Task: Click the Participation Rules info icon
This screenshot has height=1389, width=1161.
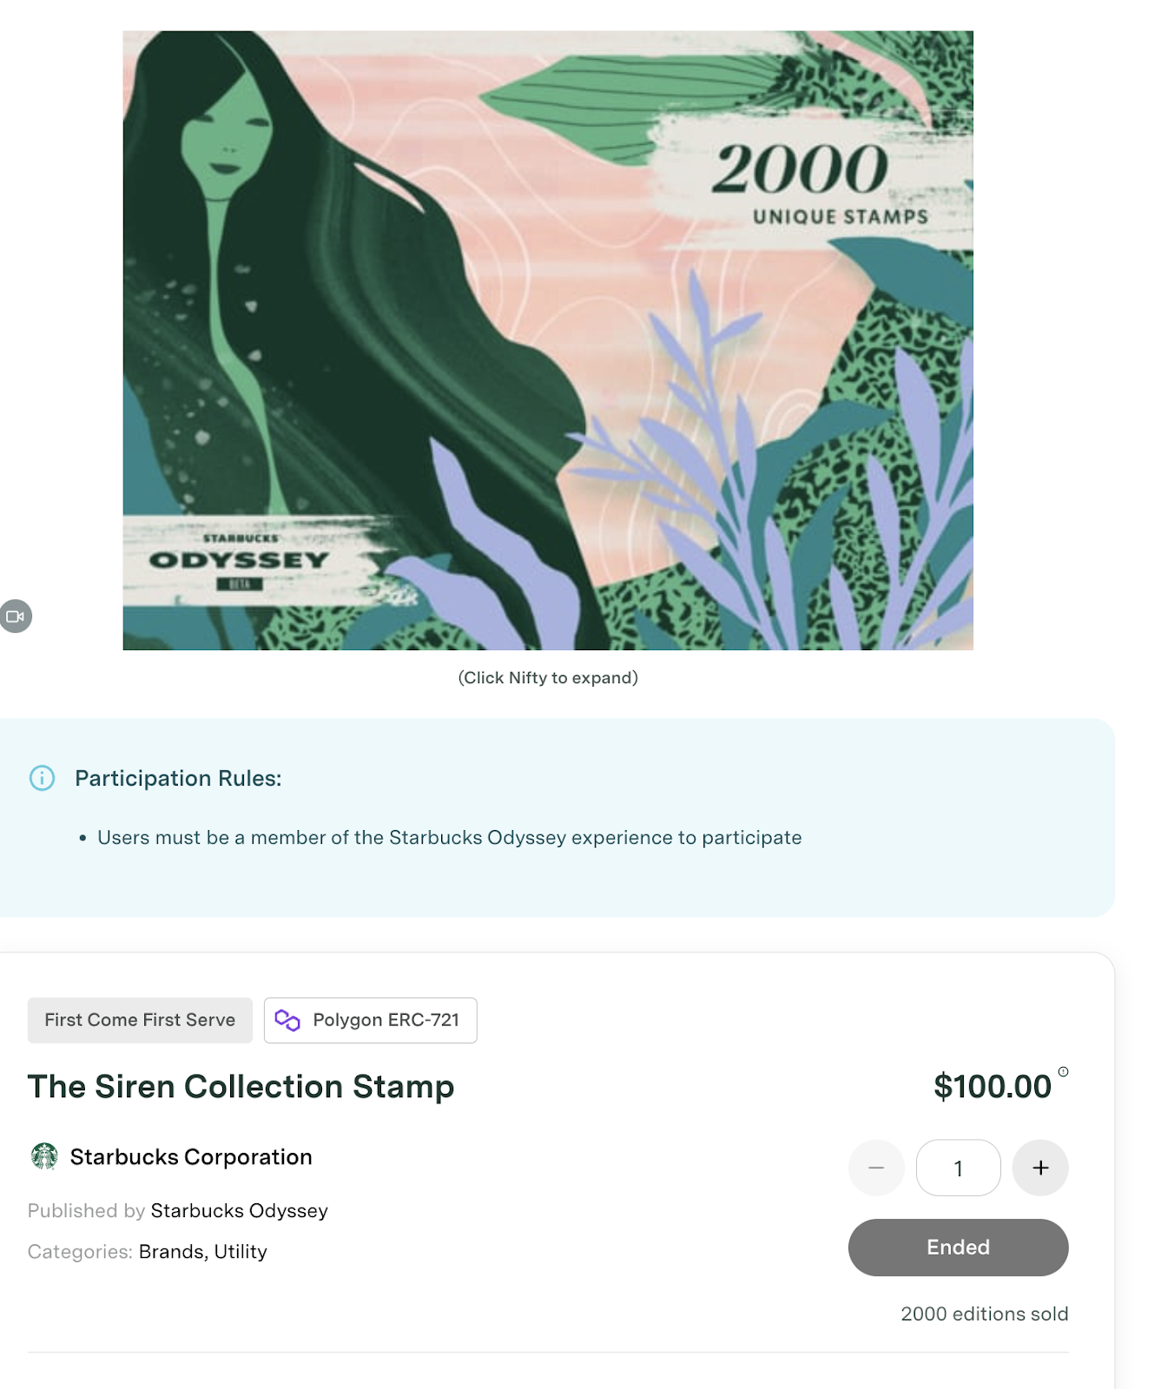Action: pyautogui.click(x=42, y=778)
